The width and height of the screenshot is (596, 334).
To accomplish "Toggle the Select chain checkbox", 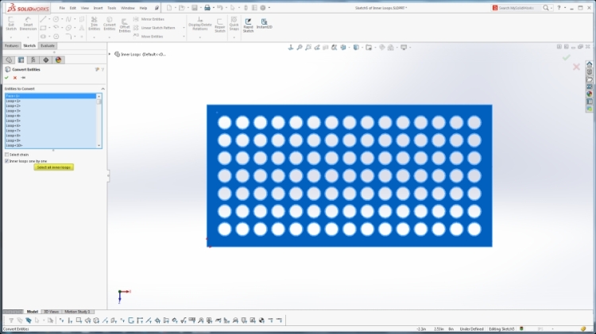I will click(6, 155).
